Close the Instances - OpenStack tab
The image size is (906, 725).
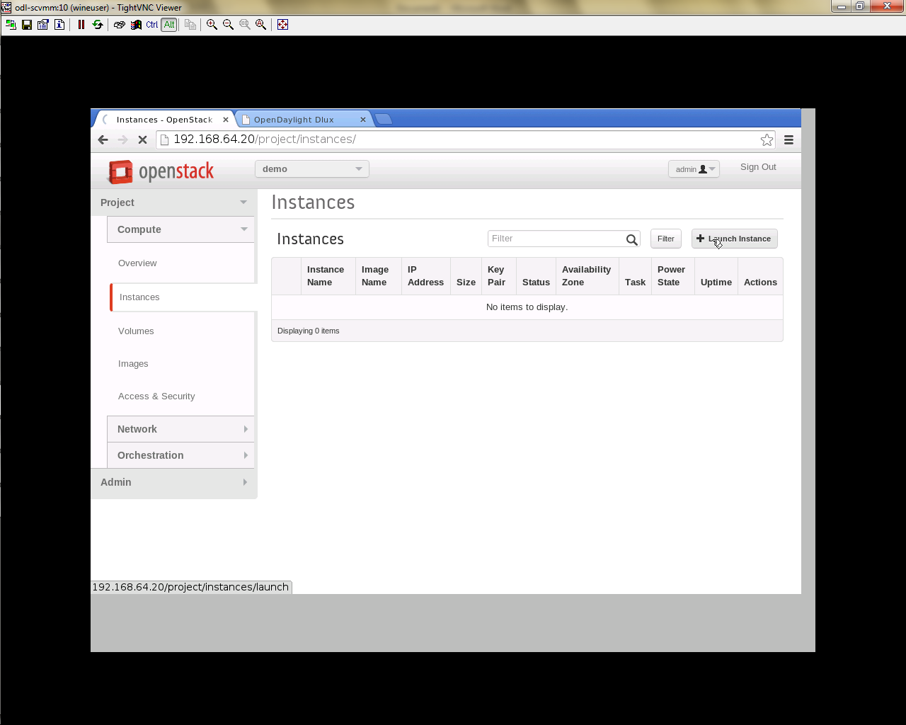pos(226,120)
